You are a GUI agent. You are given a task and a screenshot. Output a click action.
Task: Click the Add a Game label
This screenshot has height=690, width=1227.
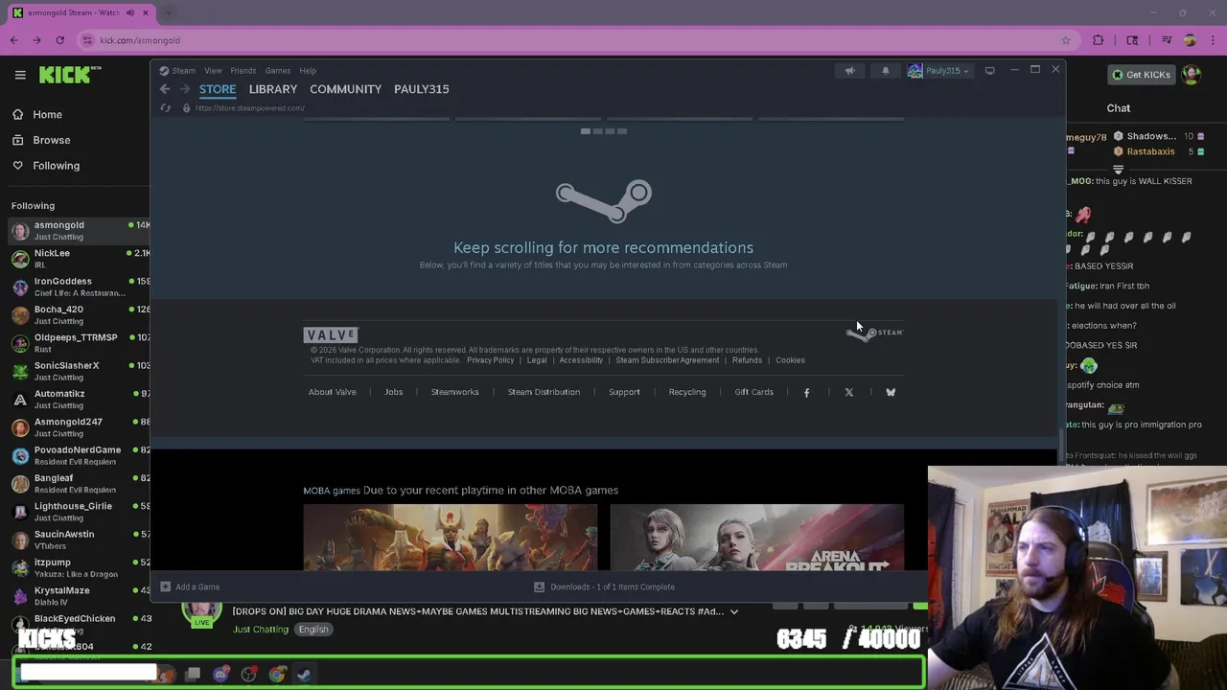tap(197, 586)
